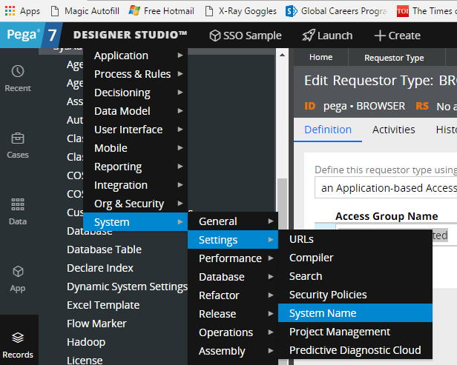The width and height of the screenshot is (457, 365).
Task: Expand the User Interface submenu
Action: point(136,130)
